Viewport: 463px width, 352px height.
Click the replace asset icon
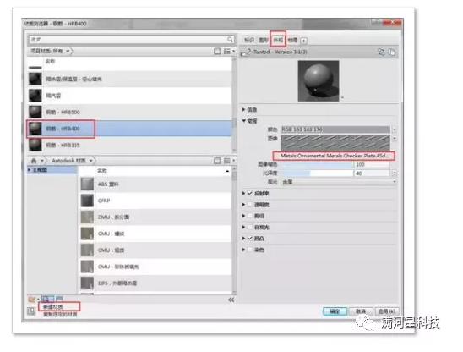pos(381,52)
